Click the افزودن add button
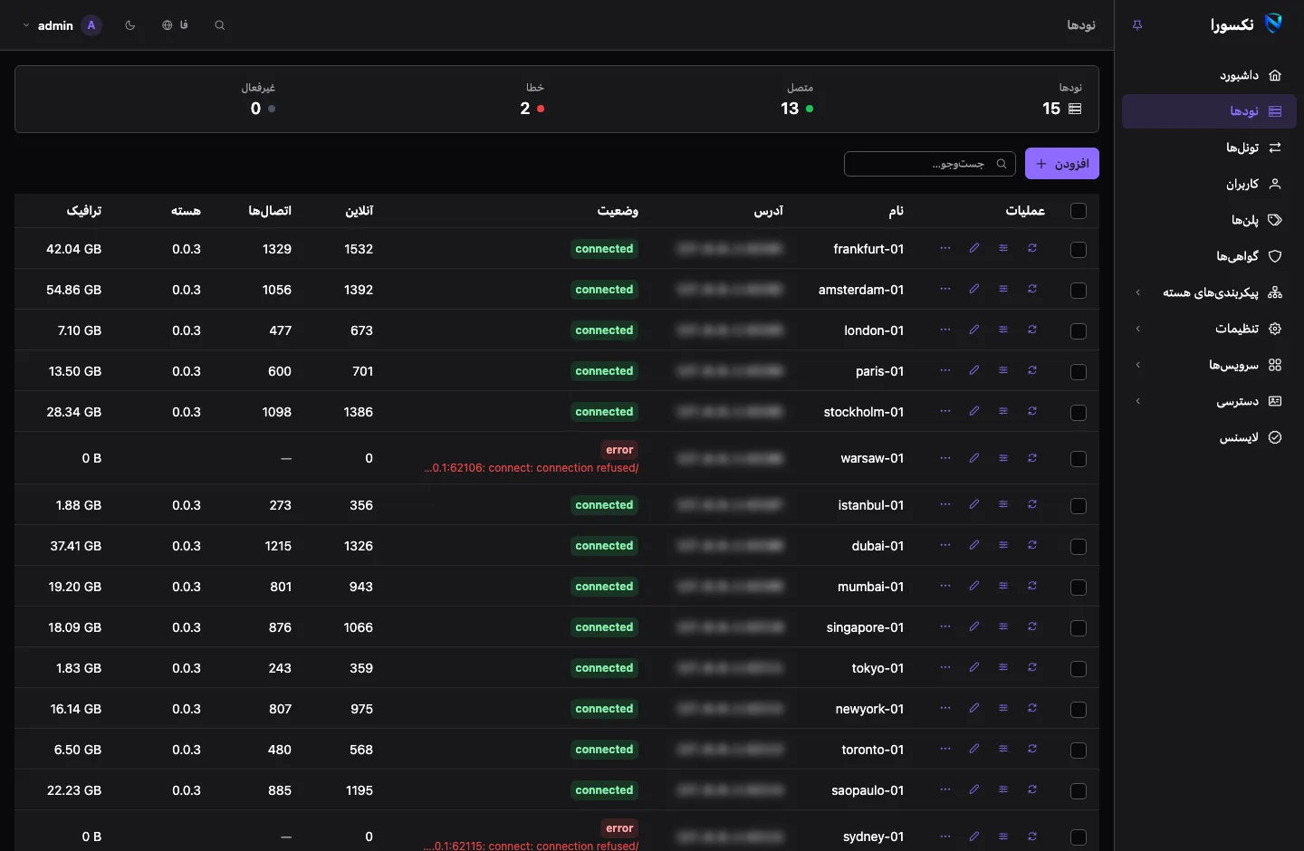Screen dimensions: 1304x851 pyautogui.click(x=1062, y=164)
